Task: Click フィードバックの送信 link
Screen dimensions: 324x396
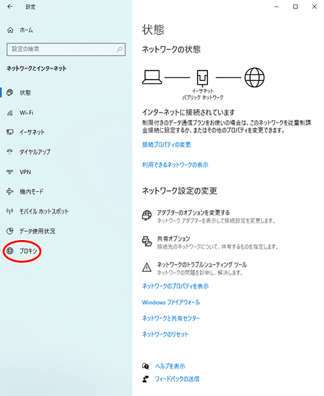Action: click(177, 379)
